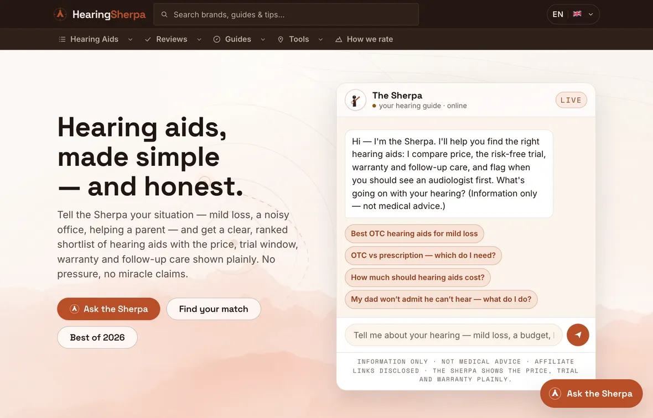Click the Sherpa avatar in chat header

(355, 100)
